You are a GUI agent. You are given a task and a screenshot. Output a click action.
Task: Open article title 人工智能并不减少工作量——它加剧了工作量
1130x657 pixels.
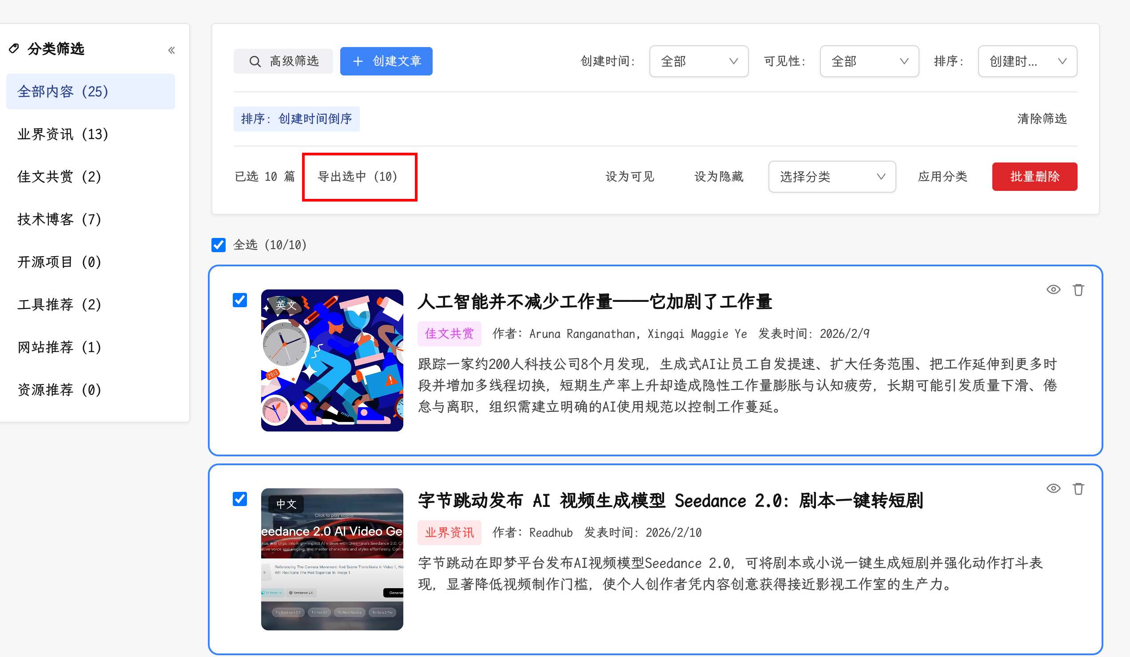[595, 301]
